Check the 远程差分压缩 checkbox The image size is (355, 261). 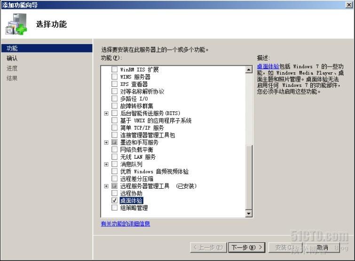coord(115,178)
